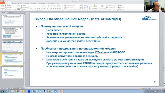Open Zoom from the taskbar
Screen dimensions: 165x93
(55, 91)
